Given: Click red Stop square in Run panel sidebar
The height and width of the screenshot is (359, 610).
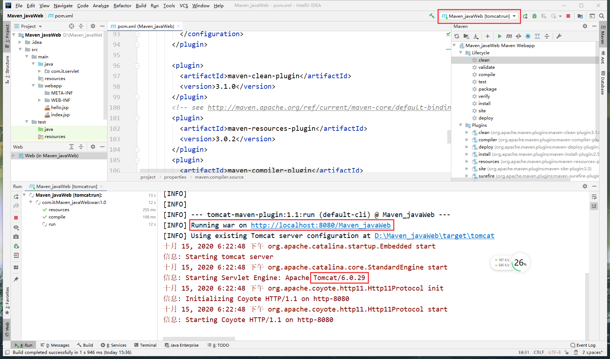Looking at the screenshot, I should (x=16, y=217).
